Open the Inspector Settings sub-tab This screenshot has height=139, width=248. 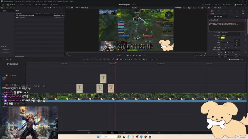click(237, 17)
